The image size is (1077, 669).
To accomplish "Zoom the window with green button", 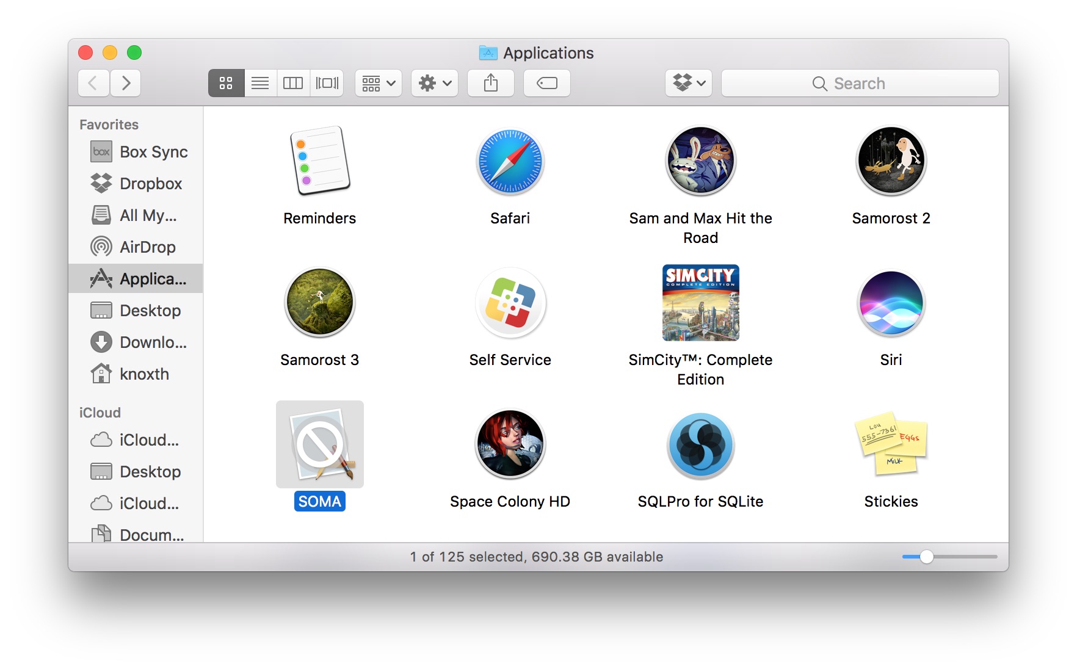I will (134, 52).
